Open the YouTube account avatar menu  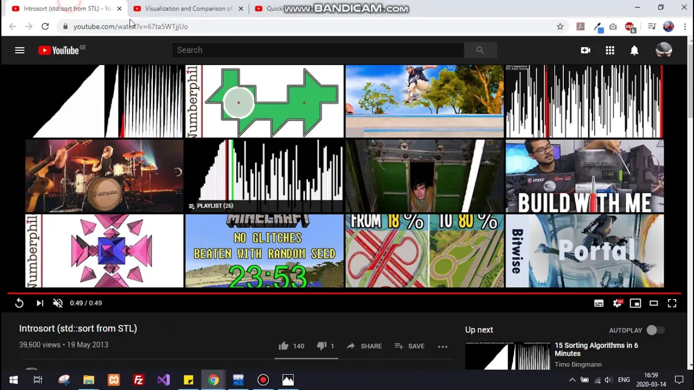coord(664,50)
